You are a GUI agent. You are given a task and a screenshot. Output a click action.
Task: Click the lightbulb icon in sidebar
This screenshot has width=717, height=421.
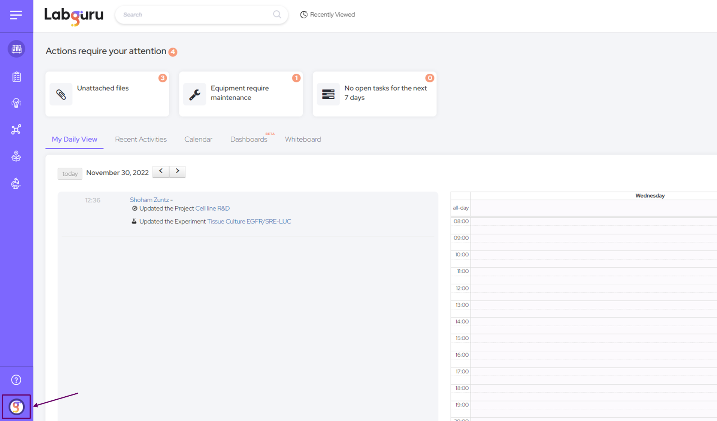click(16, 103)
